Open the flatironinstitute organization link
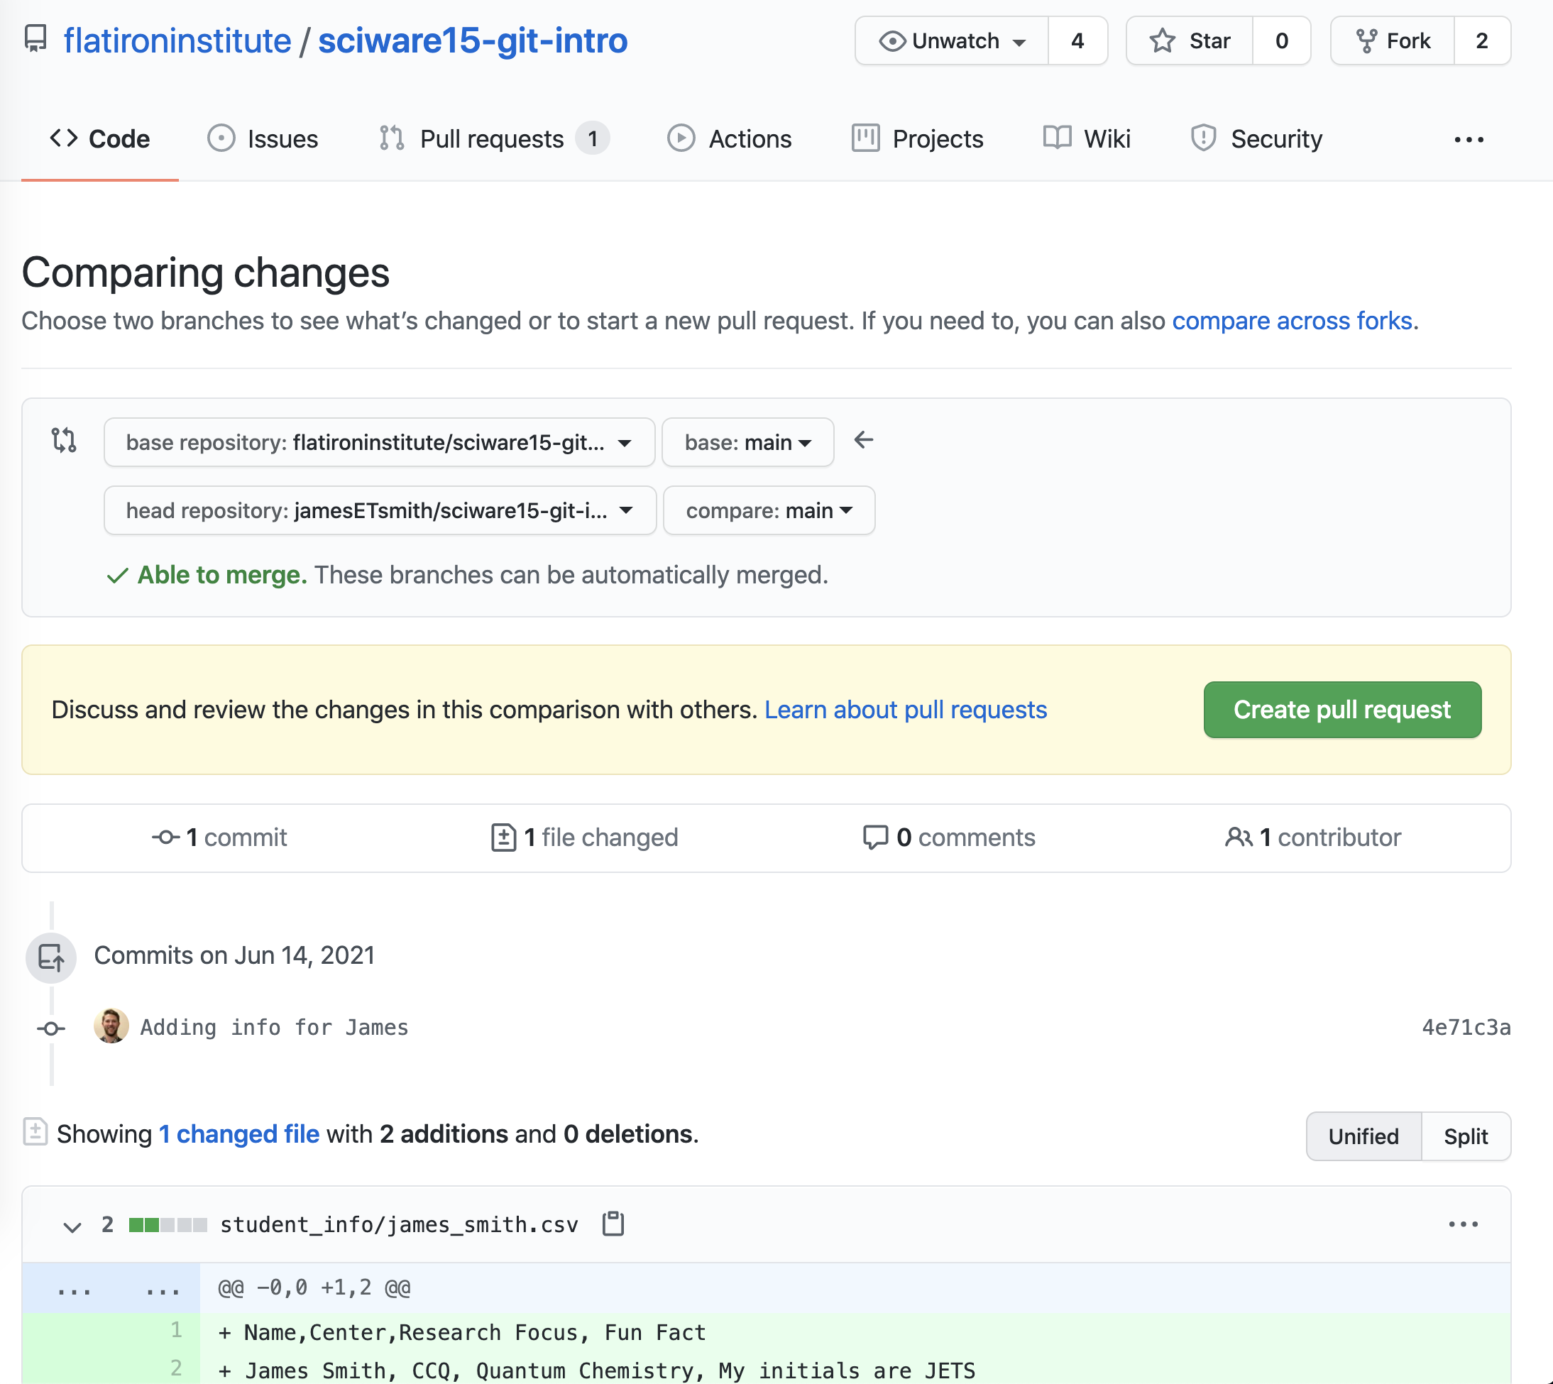The height and width of the screenshot is (1384, 1553). click(177, 40)
